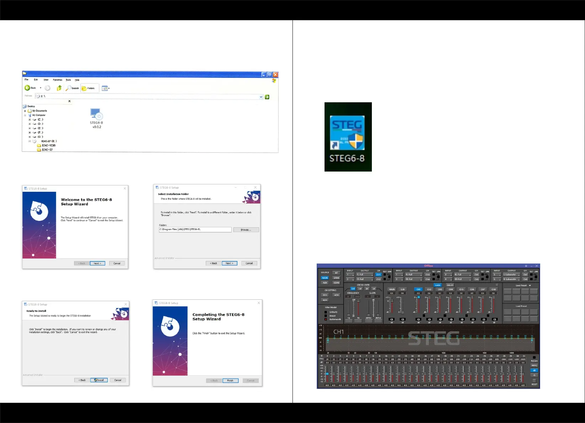Click Install in the Ready to Install dialog

[99, 380]
